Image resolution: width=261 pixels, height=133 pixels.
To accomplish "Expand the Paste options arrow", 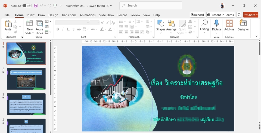I will coord(8,33).
